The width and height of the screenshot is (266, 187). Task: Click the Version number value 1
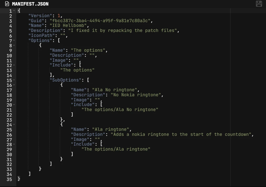click(x=59, y=16)
